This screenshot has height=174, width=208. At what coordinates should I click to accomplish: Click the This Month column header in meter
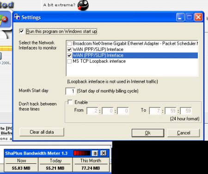click(91, 161)
